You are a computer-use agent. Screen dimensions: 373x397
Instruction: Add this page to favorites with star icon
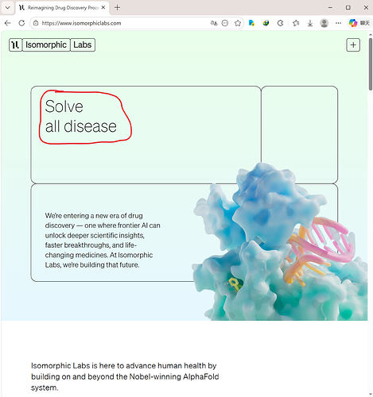(x=238, y=23)
